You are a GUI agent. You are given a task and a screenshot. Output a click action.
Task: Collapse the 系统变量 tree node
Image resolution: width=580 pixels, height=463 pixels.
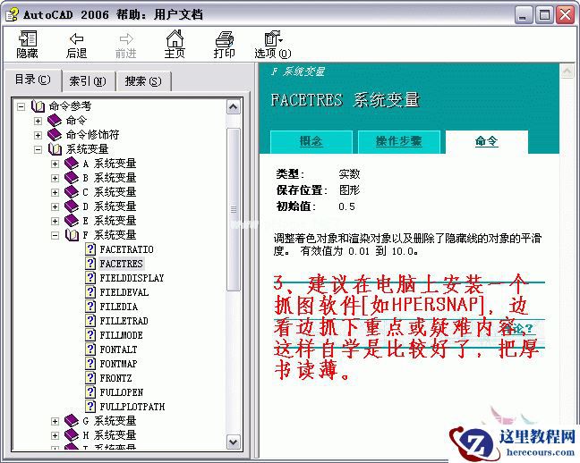(38, 149)
